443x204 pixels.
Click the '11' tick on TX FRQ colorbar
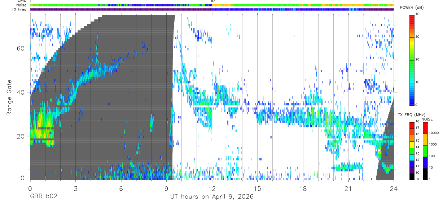(418, 167)
